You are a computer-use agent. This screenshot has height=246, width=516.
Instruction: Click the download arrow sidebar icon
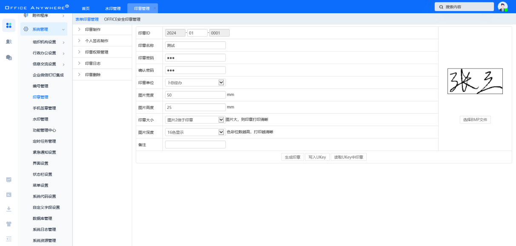(x=9, y=209)
